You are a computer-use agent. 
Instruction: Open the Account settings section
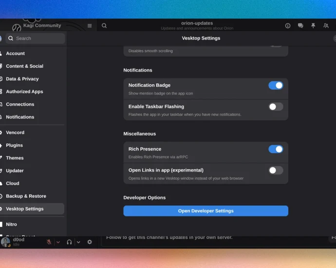coord(32,54)
